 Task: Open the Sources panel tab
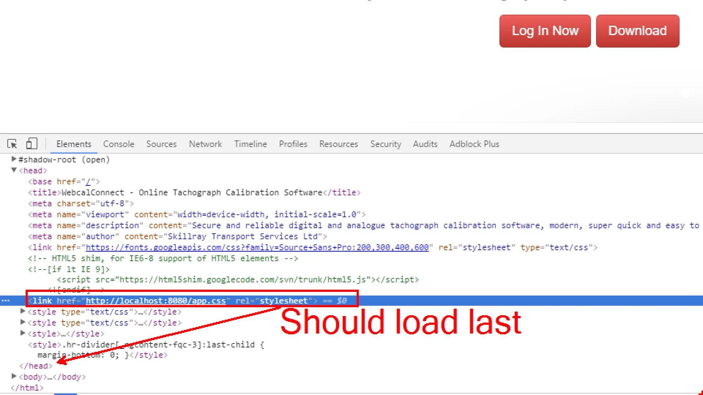tap(161, 144)
